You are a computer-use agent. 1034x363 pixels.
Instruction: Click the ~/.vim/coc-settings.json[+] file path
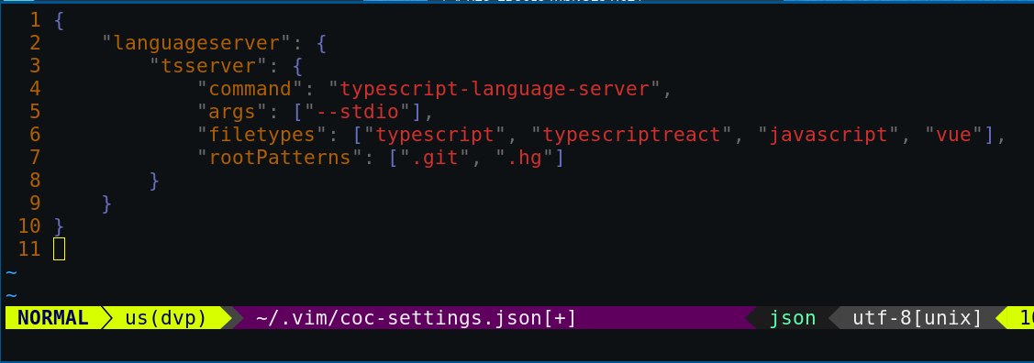(417, 318)
